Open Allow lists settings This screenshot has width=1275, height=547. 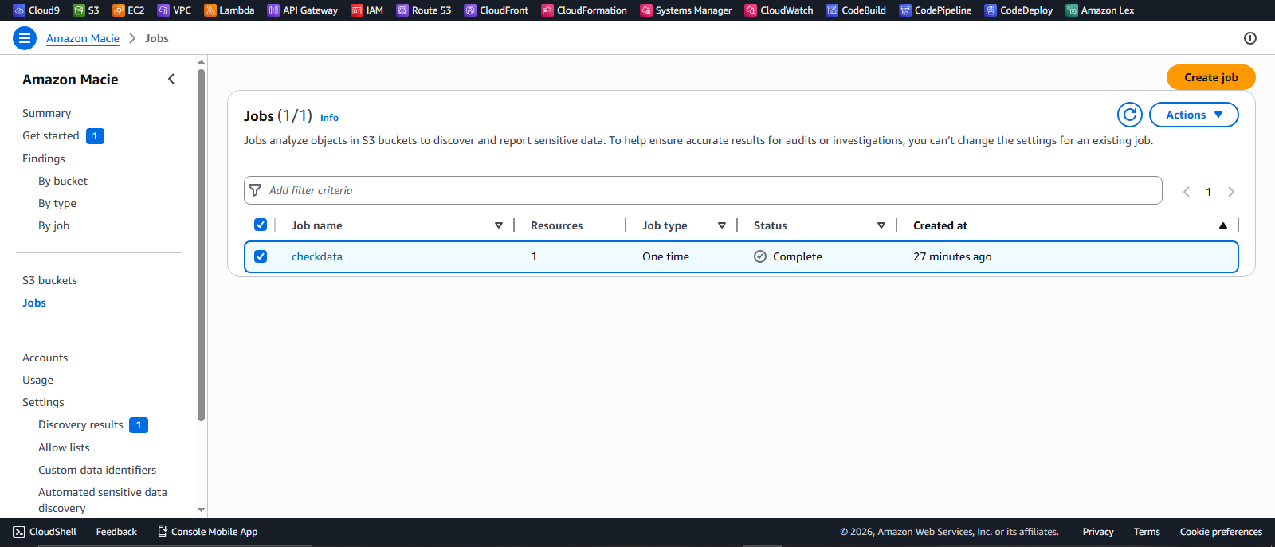(64, 448)
